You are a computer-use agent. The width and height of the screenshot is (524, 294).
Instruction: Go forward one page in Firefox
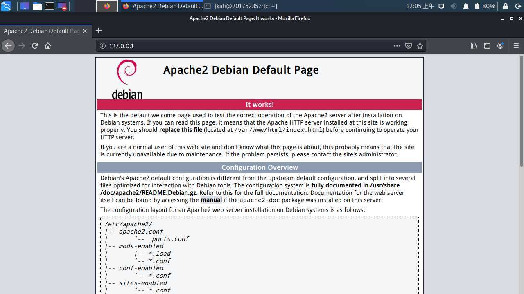22,46
